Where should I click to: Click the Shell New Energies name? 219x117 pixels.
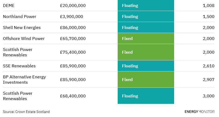[22, 28]
